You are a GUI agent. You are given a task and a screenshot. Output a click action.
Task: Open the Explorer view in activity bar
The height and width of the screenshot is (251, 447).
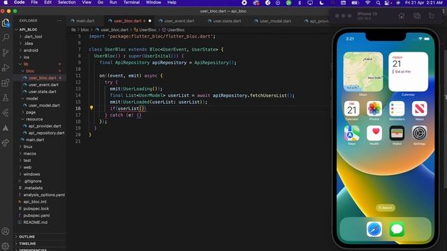click(6, 23)
